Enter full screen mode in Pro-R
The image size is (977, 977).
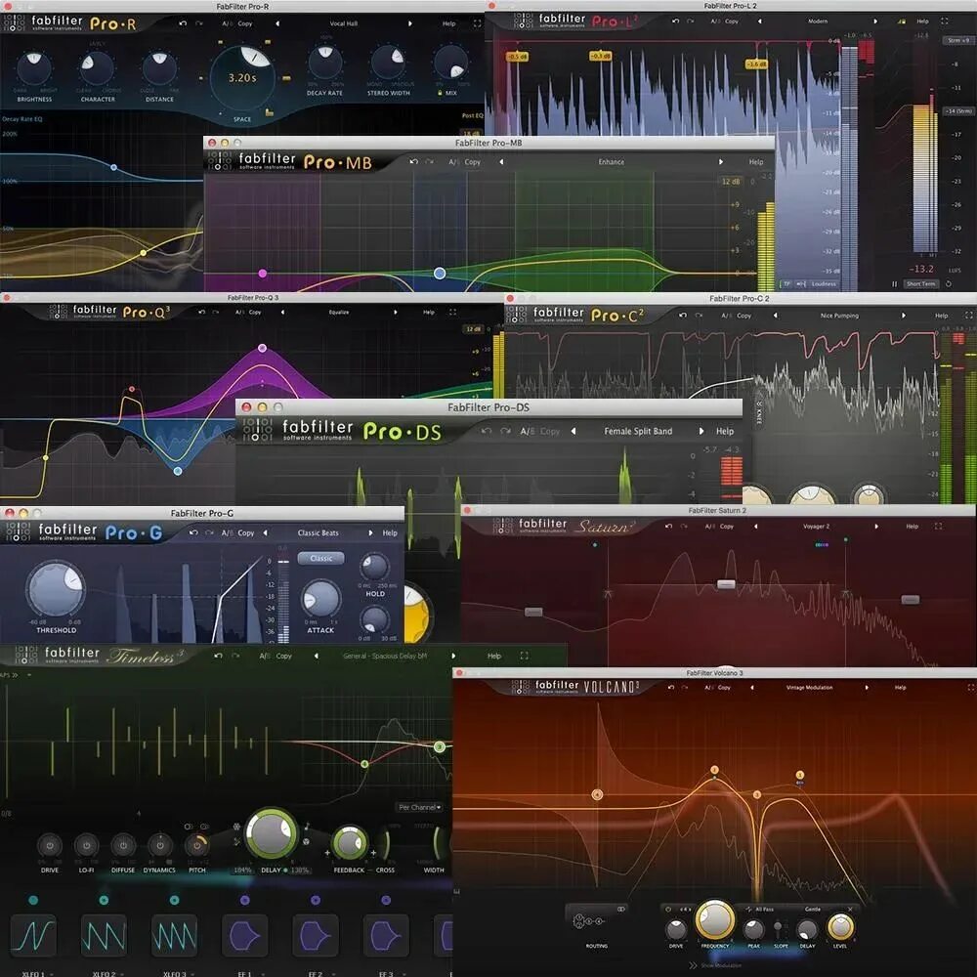click(478, 23)
